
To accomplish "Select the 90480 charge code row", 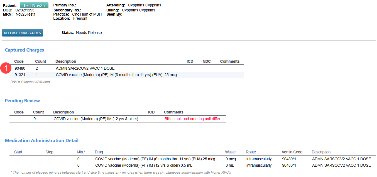I will (x=19, y=68).
